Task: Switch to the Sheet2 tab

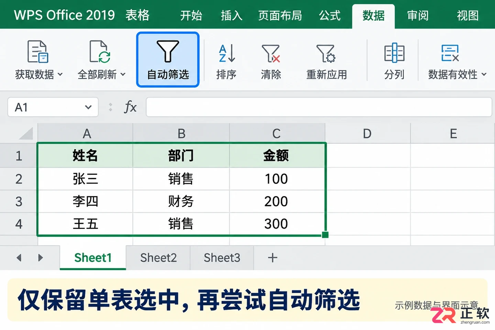Action: [158, 257]
